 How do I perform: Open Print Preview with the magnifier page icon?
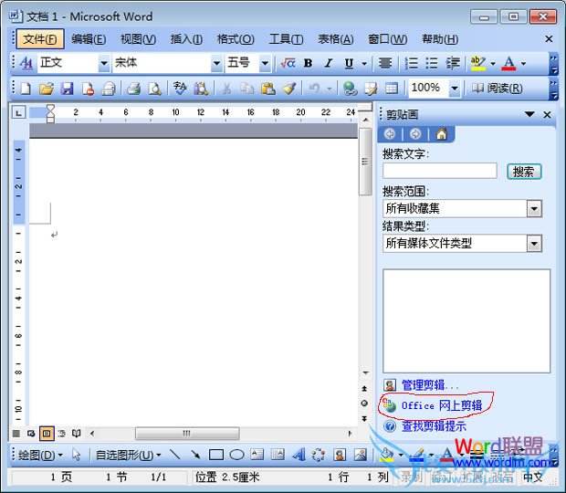pos(155,88)
